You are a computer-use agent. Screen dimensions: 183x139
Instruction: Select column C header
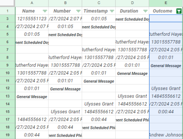99,3
